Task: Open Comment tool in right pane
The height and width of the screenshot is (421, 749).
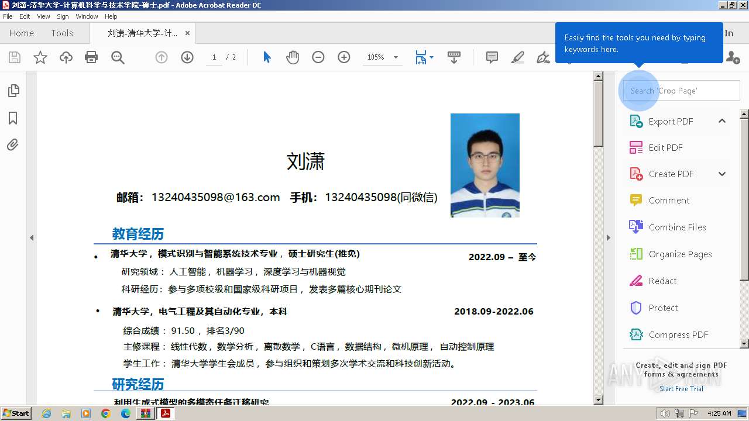Action: (x=659, y=200)
